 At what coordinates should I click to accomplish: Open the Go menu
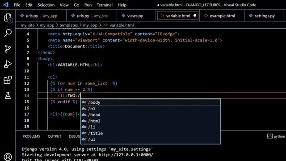point(76,5)
